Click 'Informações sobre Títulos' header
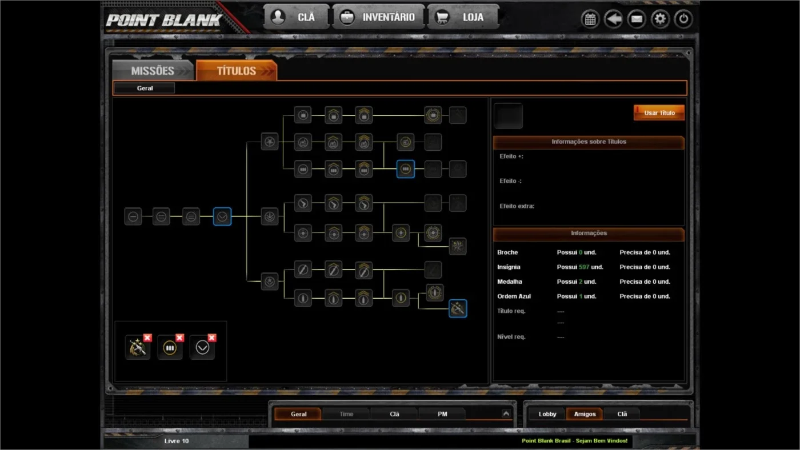Screen dimensions: 800x450 pos(589,142)
